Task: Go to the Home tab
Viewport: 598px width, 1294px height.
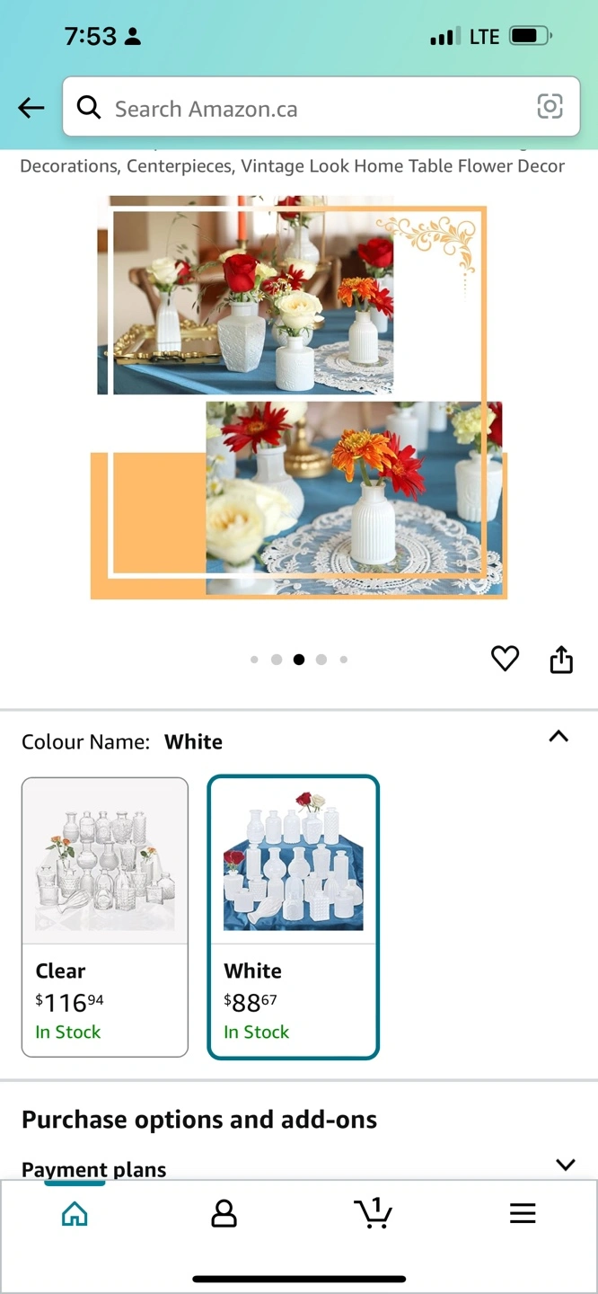Action: coord(75,1214)
